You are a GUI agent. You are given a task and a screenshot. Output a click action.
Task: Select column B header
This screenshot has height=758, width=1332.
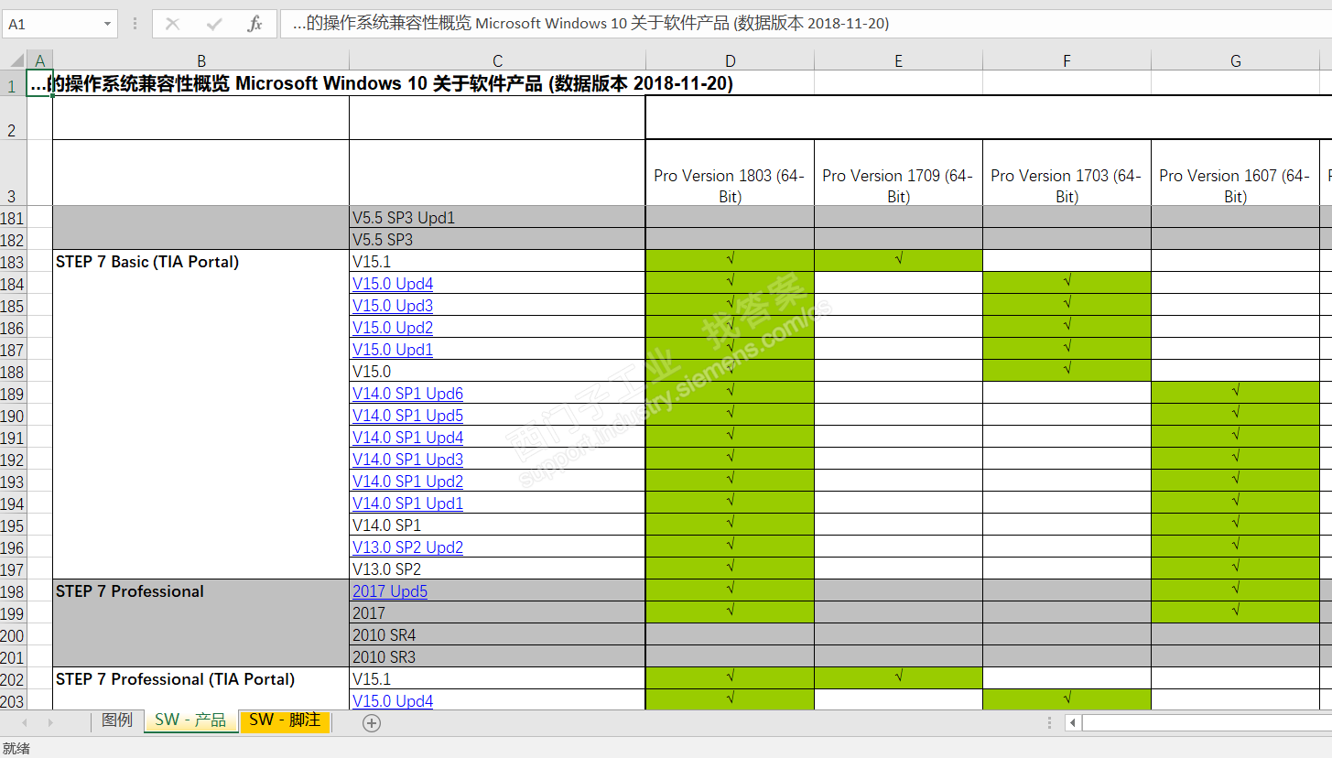click(200, 60)
